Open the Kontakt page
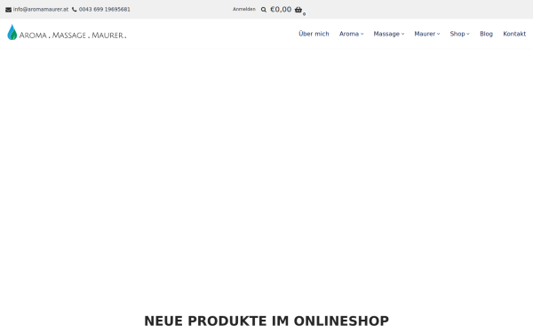The height and width of the screenshot is (333, 533). click(x=514, y=34)
